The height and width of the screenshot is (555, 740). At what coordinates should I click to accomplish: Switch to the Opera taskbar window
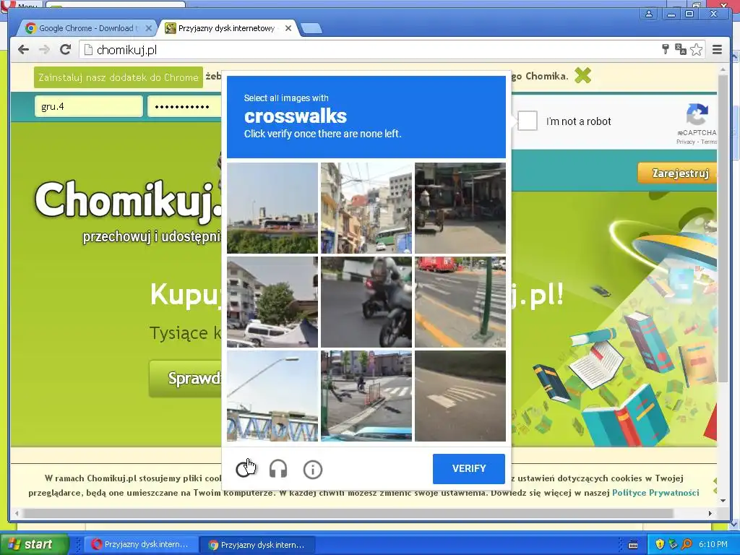click(x=140, y=545)
